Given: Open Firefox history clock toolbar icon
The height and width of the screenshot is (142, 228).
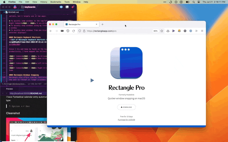Looking at the screenshot, I should pos(68,31).
